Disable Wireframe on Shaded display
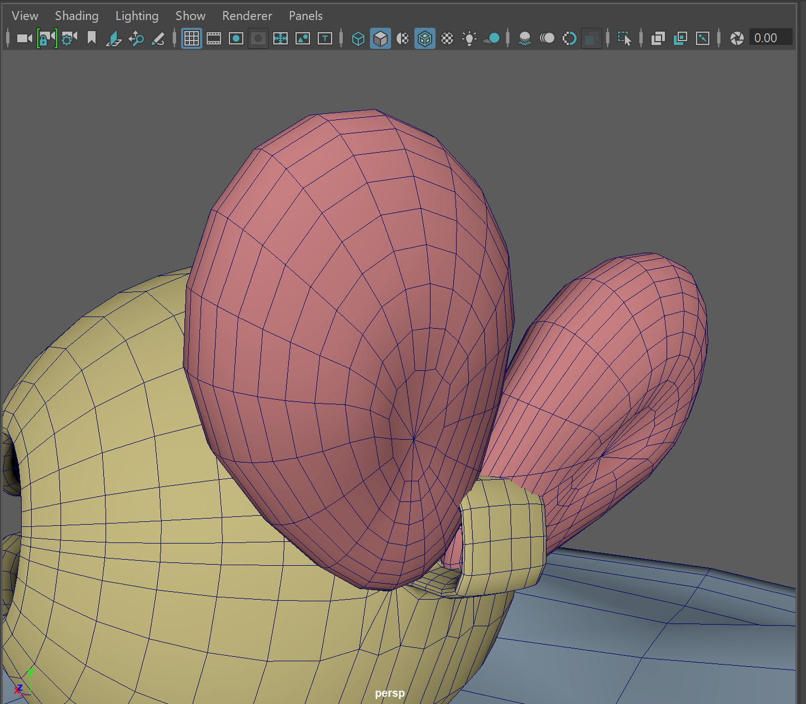 [425, 38]
